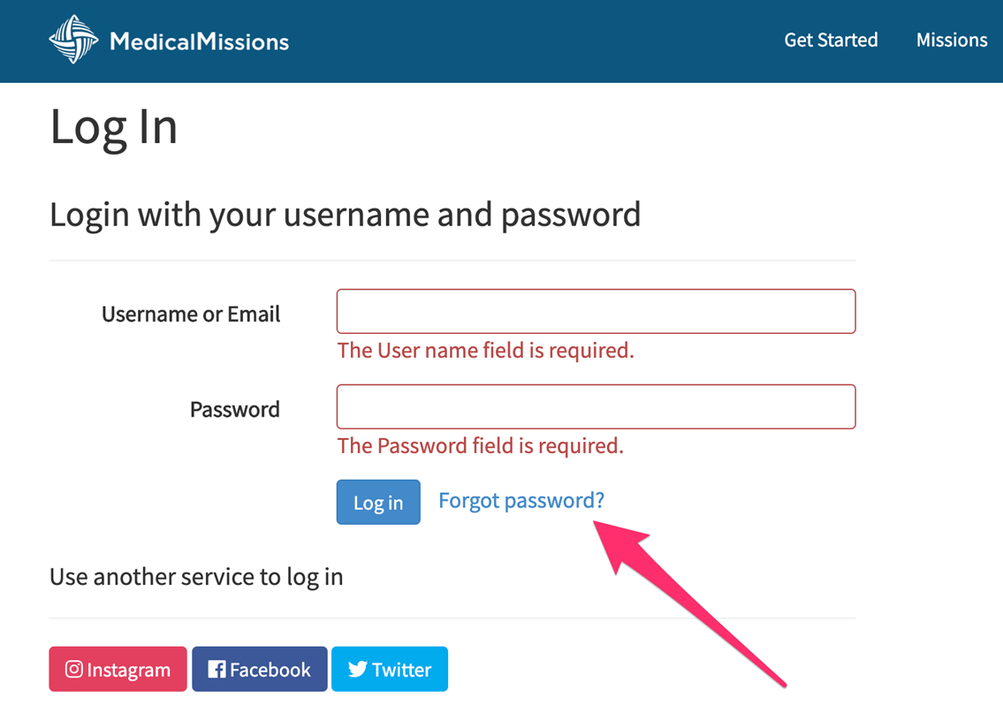The image size is (1003, 728).
Task: Click the large Log In page heading
Action: click(114, 126)
